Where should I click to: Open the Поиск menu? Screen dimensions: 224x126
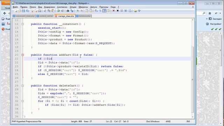point(33,7)
